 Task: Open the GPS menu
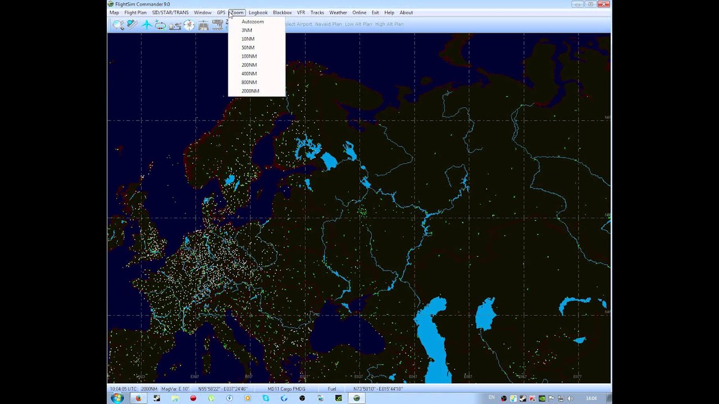[221, 12]
